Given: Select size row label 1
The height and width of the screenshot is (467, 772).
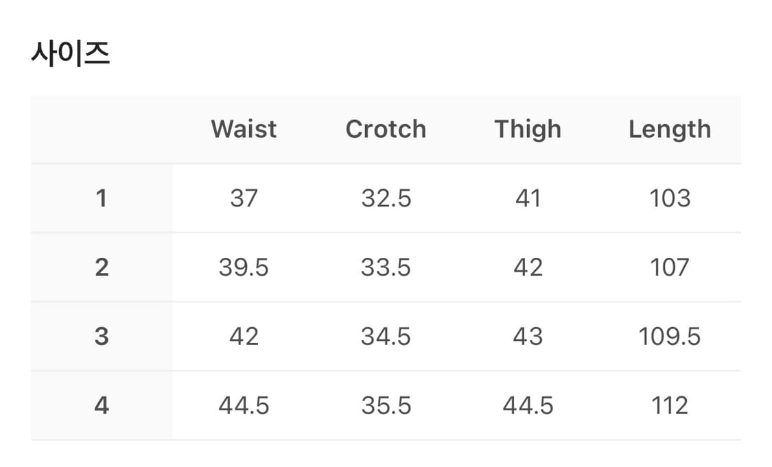Looking at the screenshot, I should (x=102, y=198).
